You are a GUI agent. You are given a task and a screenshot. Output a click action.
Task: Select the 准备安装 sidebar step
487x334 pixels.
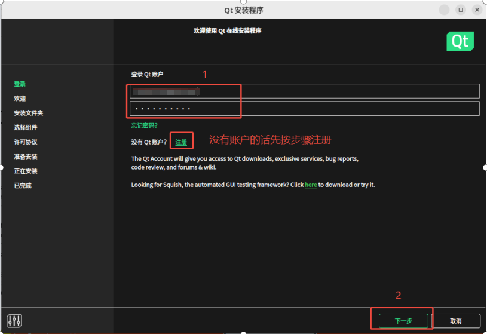coord(26,157)
